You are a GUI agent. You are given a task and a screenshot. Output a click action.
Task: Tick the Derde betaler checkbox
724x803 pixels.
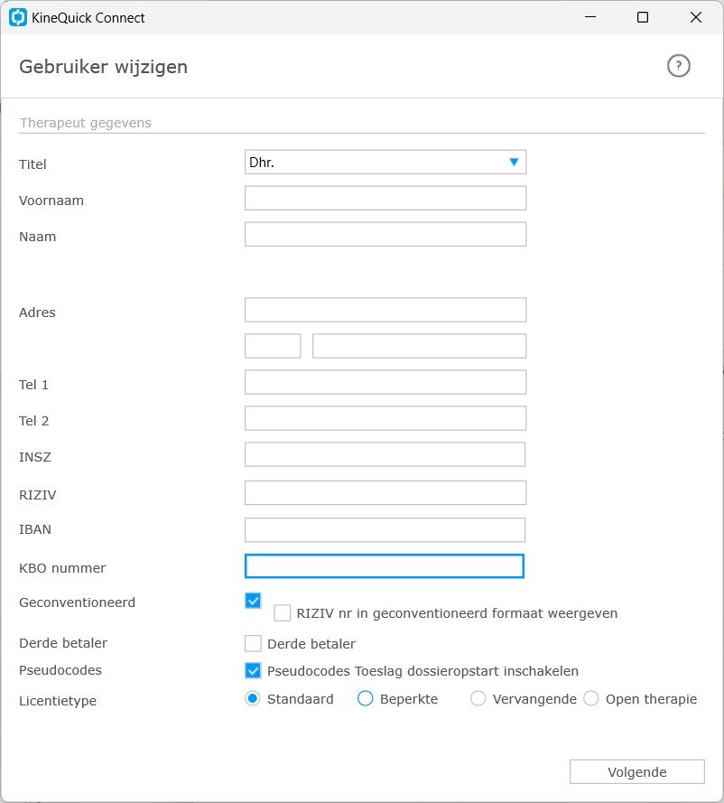click(x=253, y=644)
